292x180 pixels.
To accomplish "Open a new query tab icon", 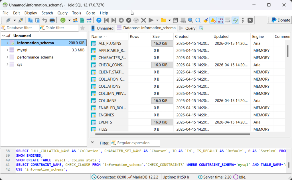I will point(201,28).
